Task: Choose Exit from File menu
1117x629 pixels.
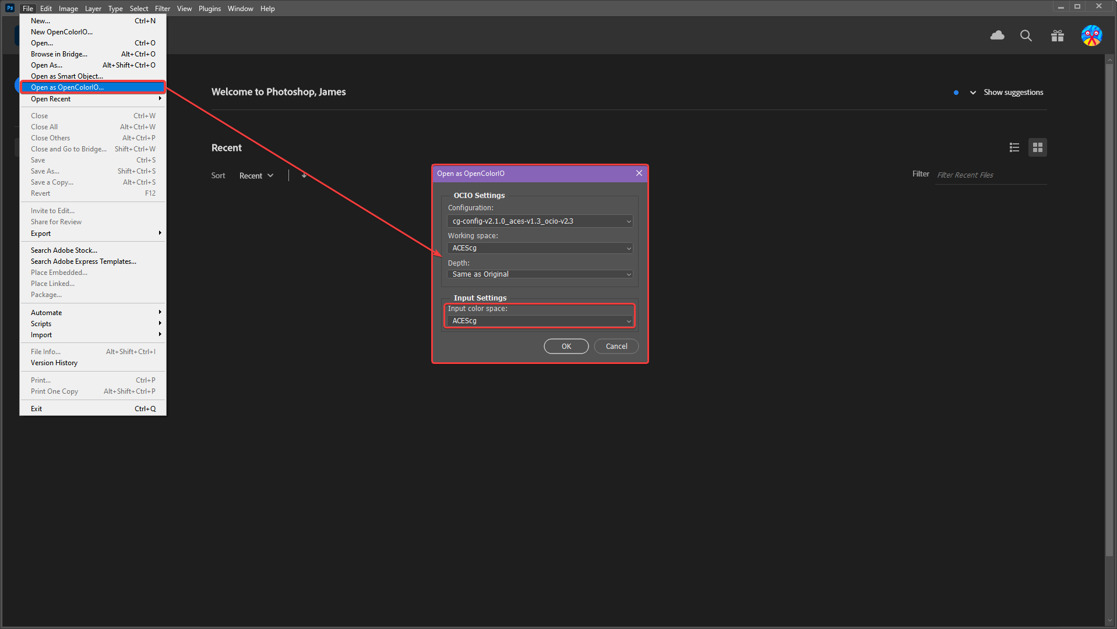Action: (x=93, y=409)
